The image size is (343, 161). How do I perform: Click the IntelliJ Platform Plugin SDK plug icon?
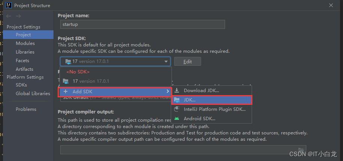tap(176, 109)
